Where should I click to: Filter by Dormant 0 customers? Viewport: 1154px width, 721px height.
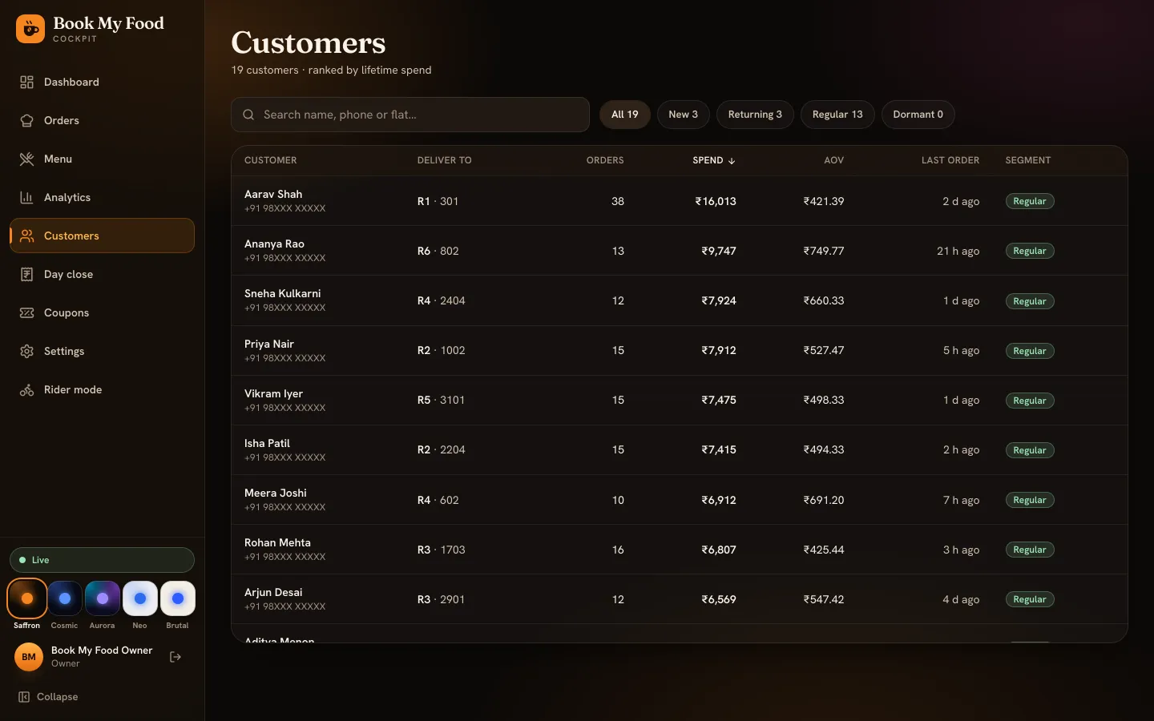click(x=918, y=115)
